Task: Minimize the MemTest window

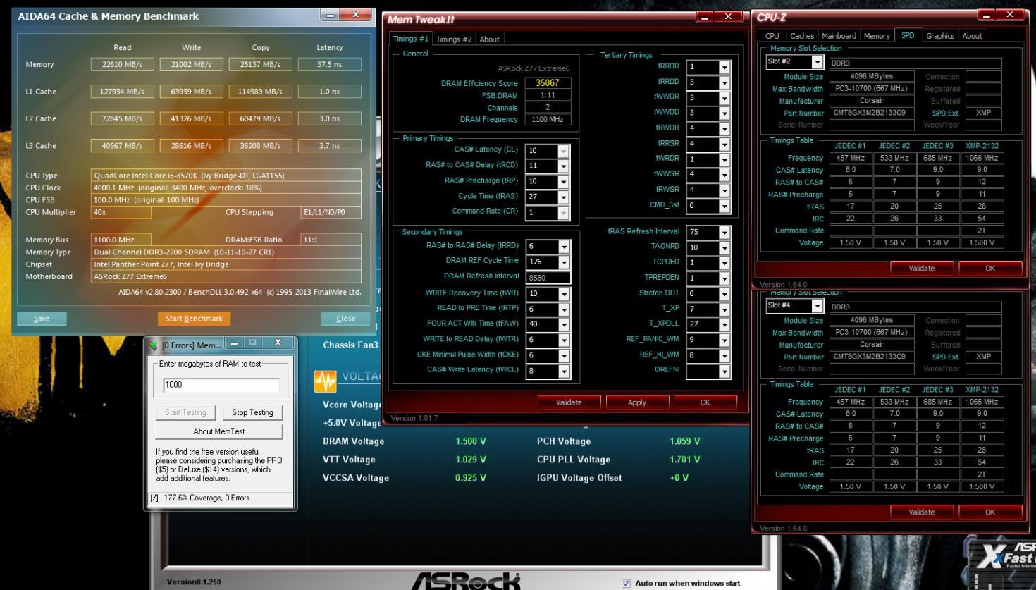Action: point(235,343)
